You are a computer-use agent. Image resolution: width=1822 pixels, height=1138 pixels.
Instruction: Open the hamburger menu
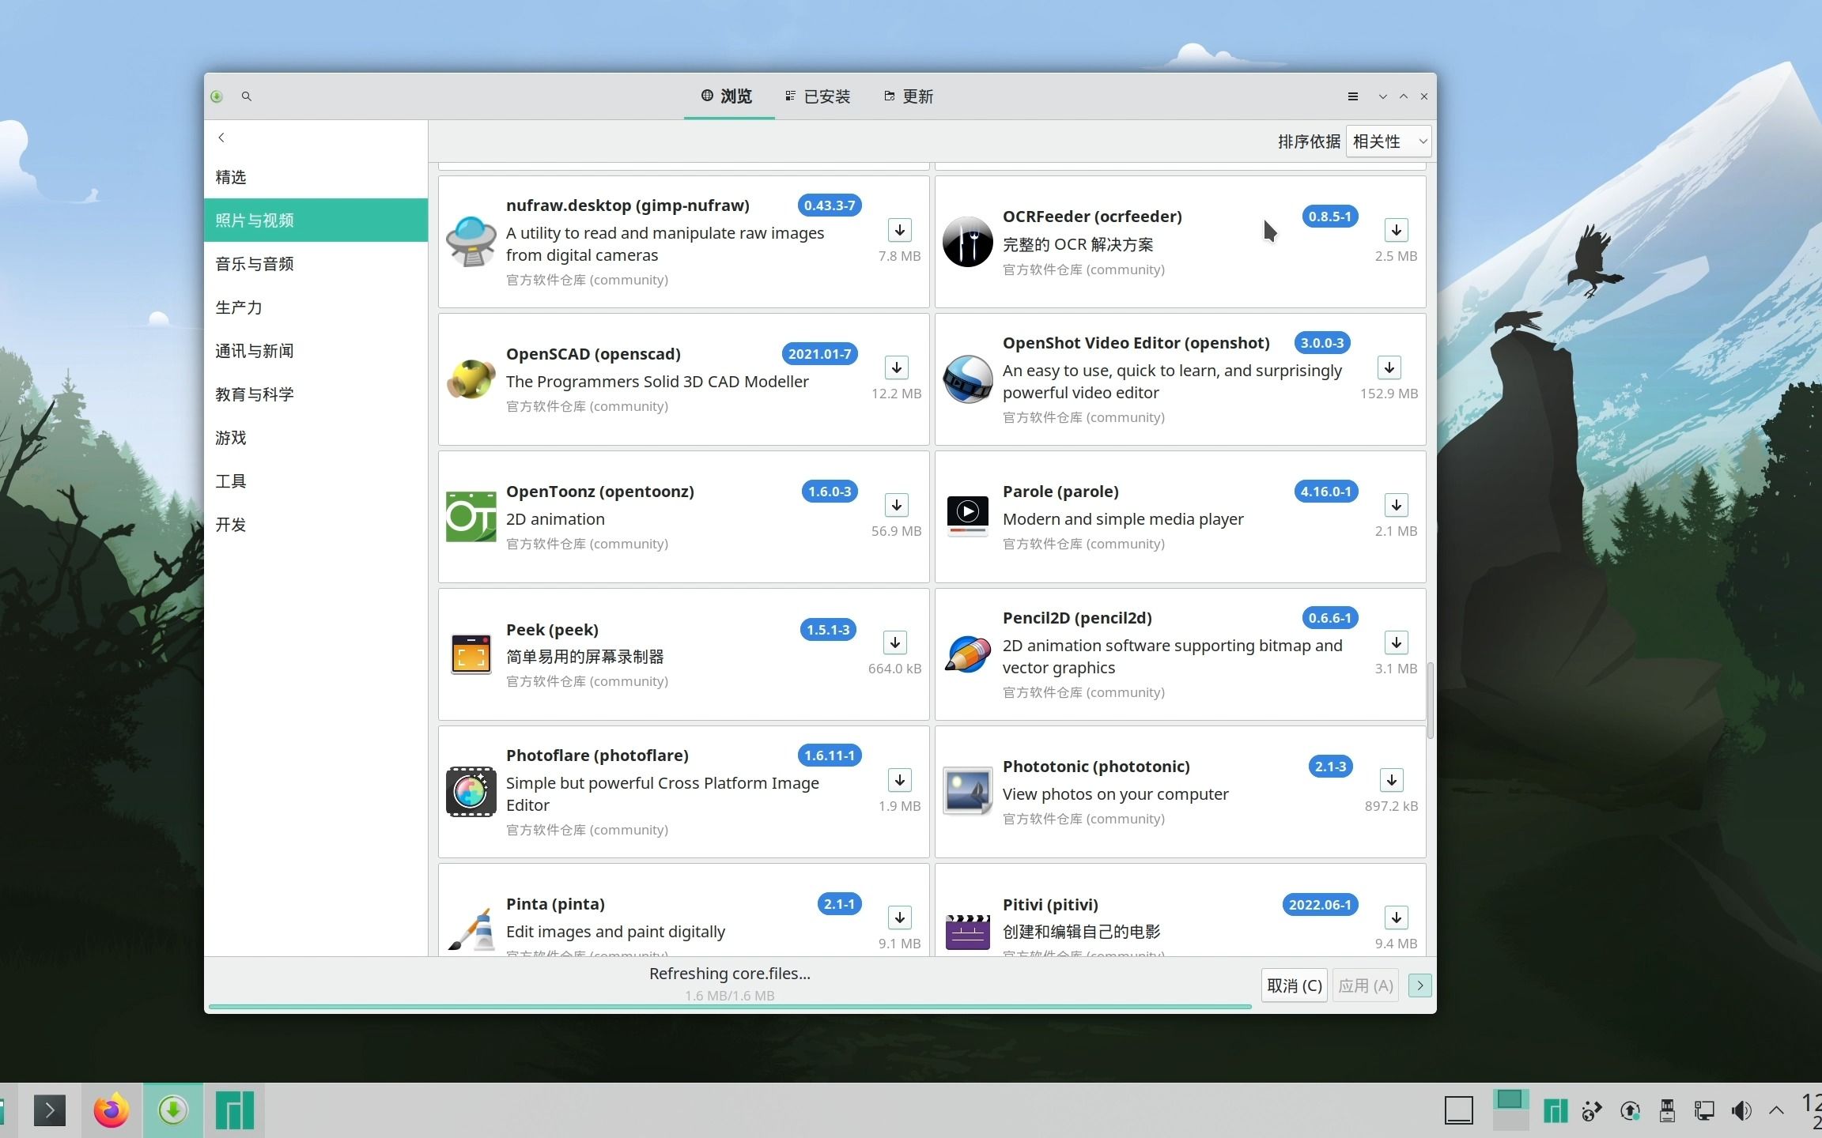1352,96
